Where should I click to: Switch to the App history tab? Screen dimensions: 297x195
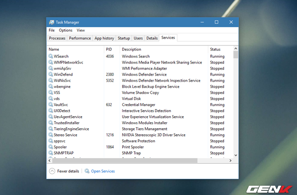point(104,38)
